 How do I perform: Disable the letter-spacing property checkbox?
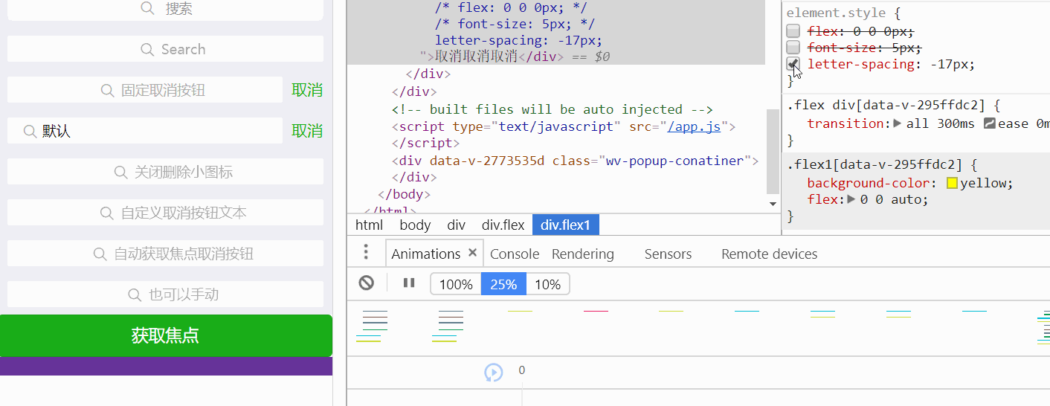[793, 64]
